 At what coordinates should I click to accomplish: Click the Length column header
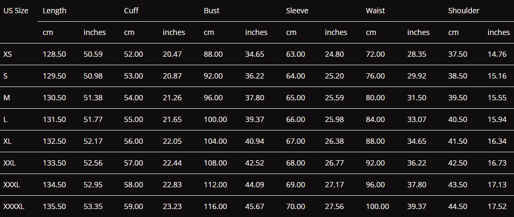point(54,11)
